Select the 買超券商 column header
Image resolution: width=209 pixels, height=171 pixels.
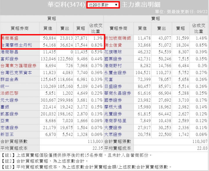coord(20,28)
